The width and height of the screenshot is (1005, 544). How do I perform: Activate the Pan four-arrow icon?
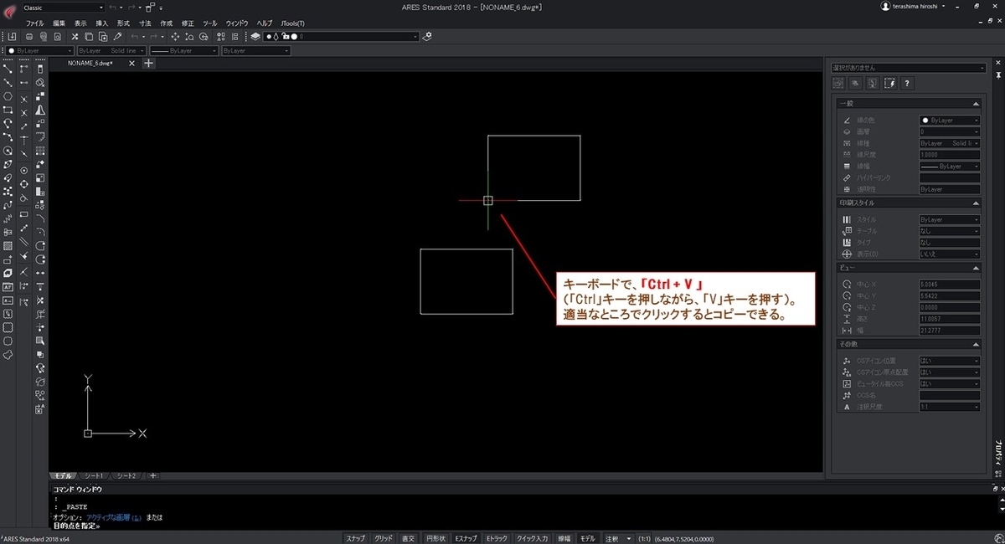175,37
